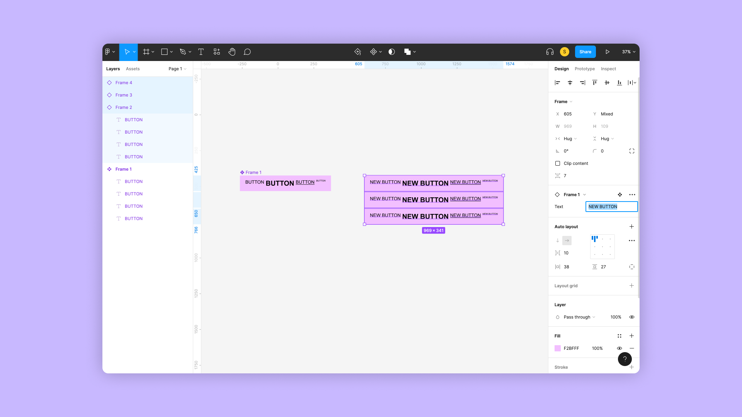742x417 pixels.
Task: Toggle layer visibility eye in Layer section
Action: 632,317
